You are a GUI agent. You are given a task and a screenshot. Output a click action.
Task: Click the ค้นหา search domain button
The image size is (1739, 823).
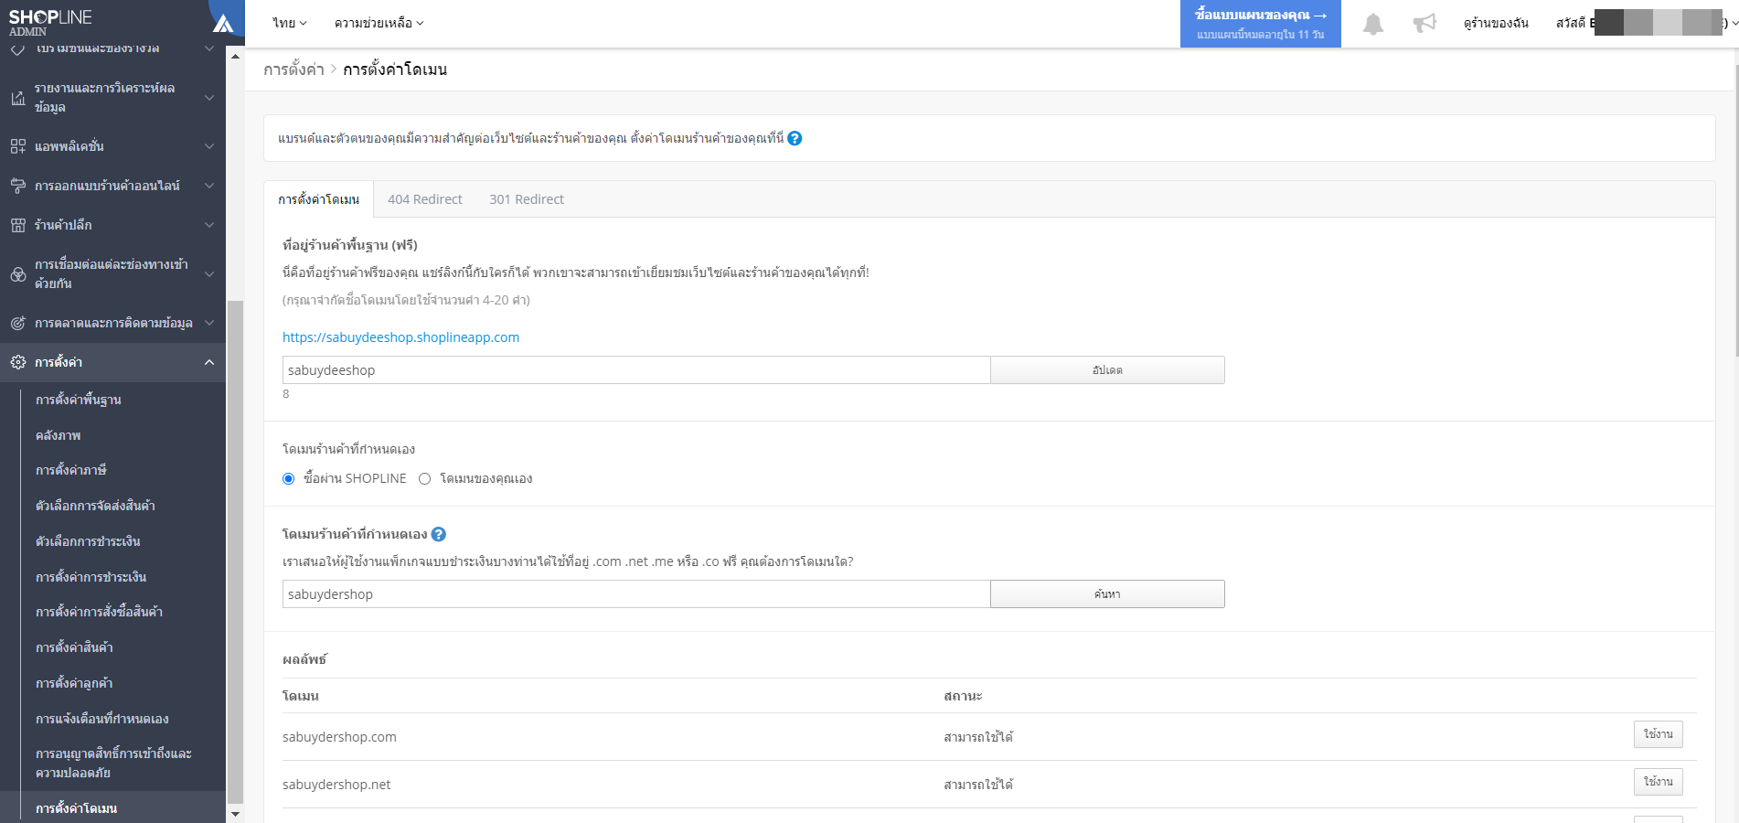(x=1107, y=594)
